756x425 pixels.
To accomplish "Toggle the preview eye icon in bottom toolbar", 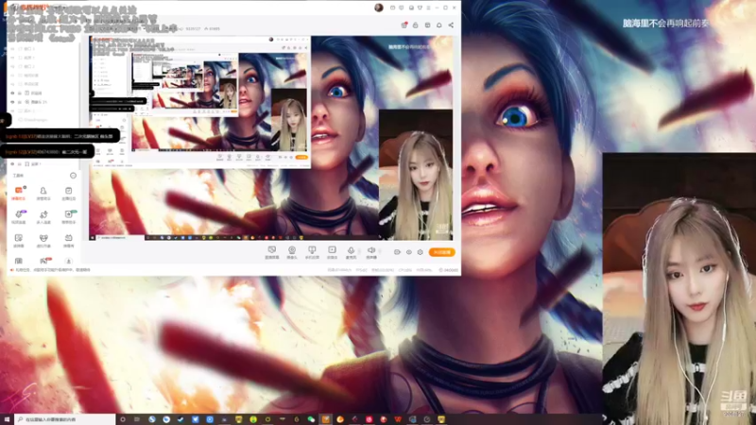I will pos(409,252).
